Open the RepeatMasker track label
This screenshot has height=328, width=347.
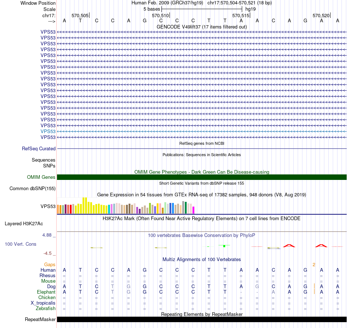point(40,319)
